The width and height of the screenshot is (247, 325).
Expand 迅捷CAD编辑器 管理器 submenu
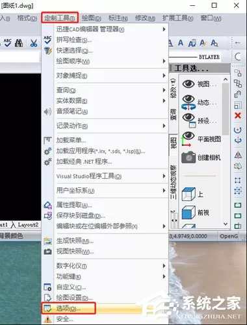(x=105, y=29)
